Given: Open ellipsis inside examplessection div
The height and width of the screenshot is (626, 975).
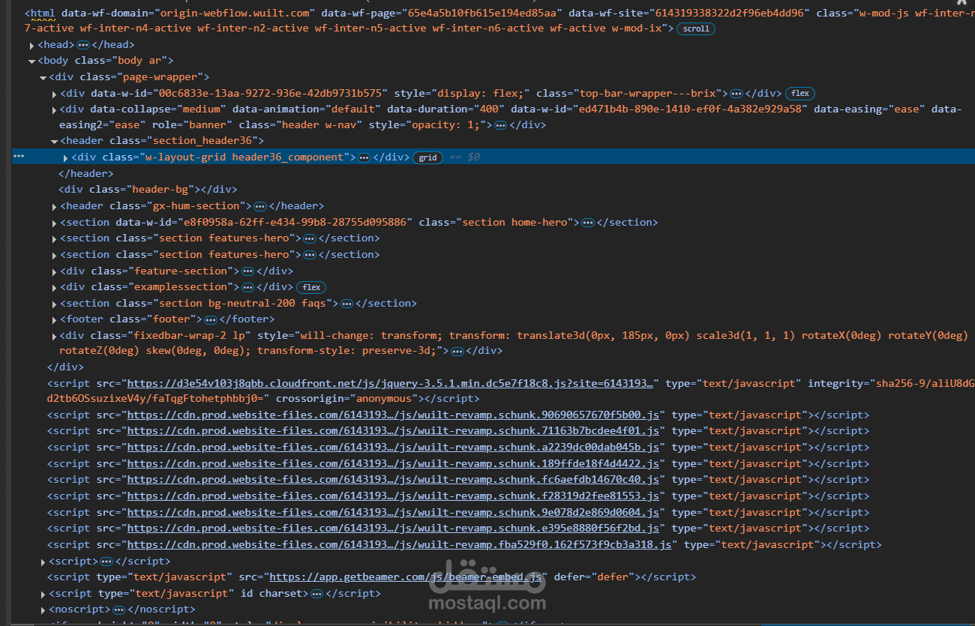Looking at the screenshot, I should (247, 287).
